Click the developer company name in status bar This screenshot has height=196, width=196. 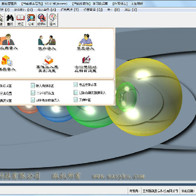pos(160,191)
